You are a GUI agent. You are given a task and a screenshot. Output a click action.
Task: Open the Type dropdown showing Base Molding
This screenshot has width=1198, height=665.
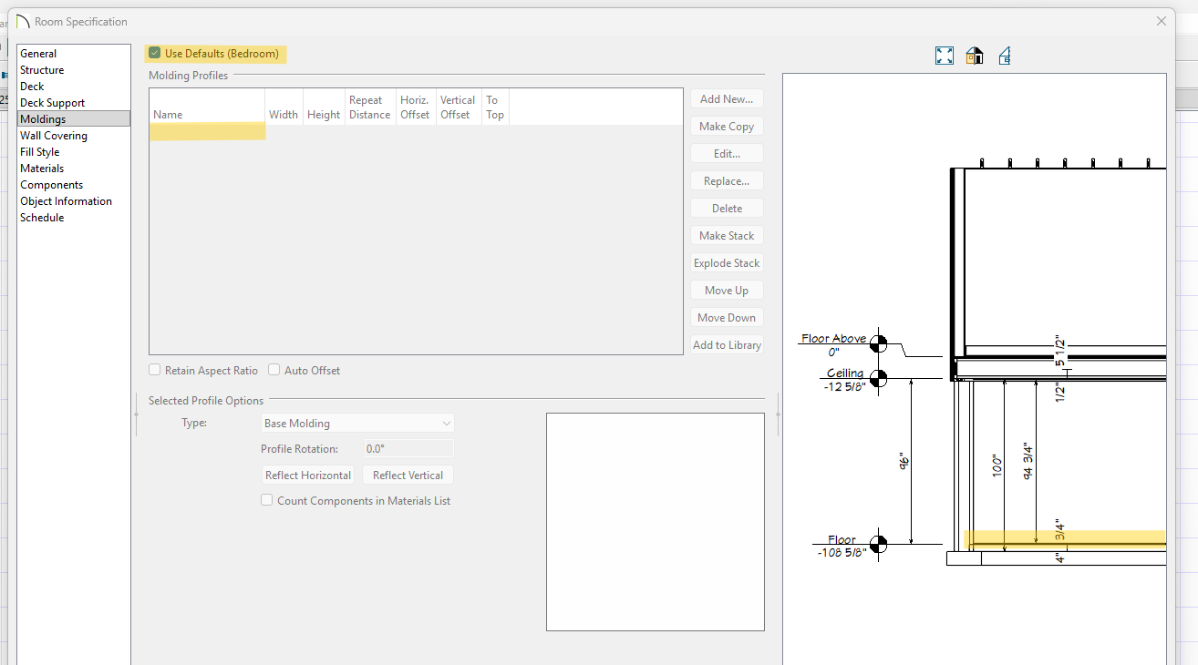(x=357, y=424)
